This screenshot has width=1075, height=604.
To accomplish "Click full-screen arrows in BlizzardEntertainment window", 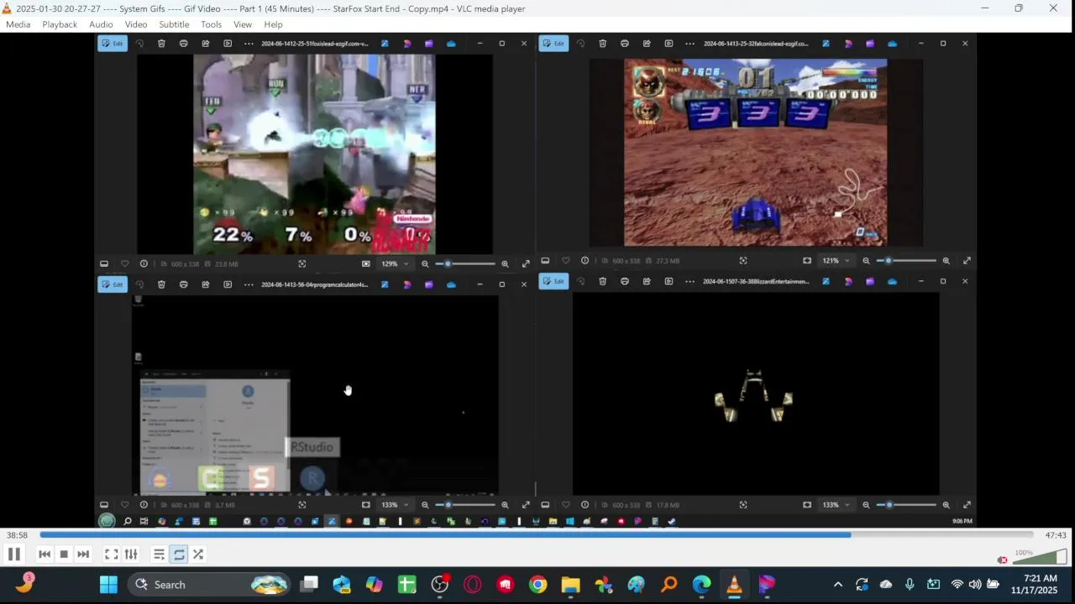I will pos(967,505).
